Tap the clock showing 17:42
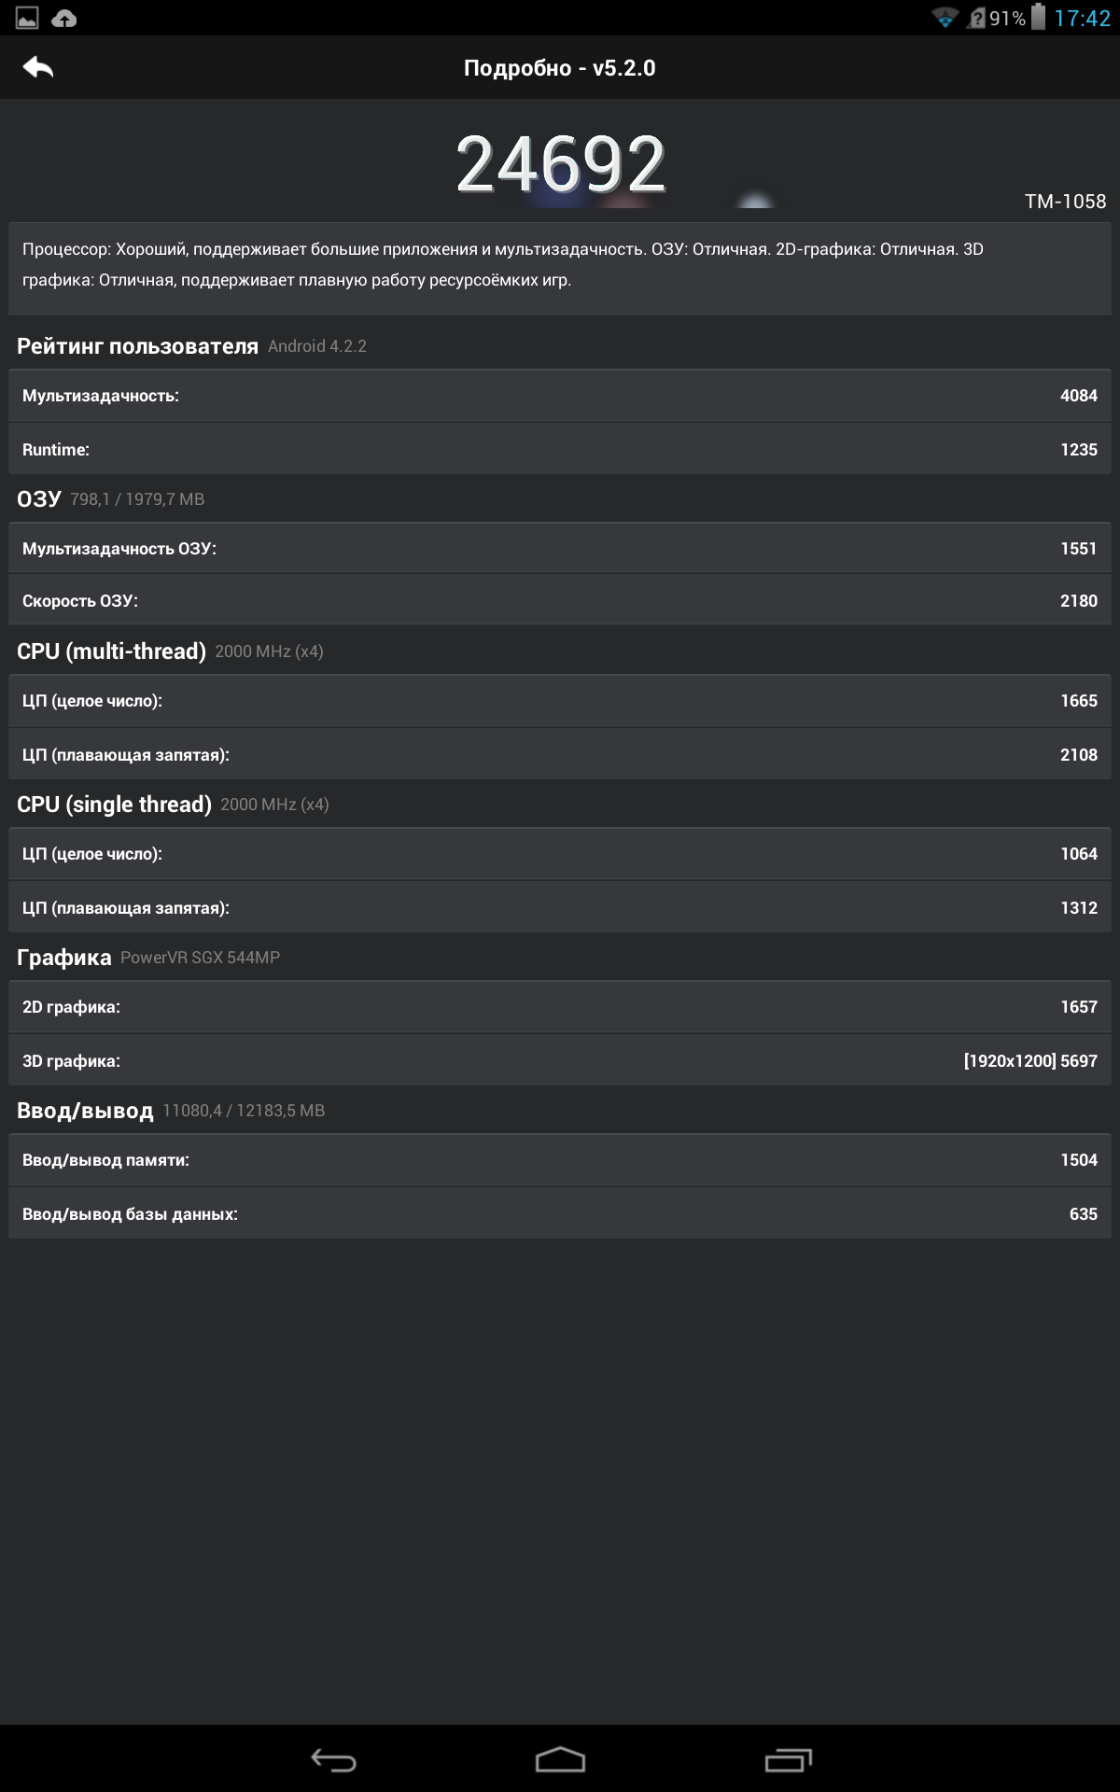 click(x=1082, y=19)
